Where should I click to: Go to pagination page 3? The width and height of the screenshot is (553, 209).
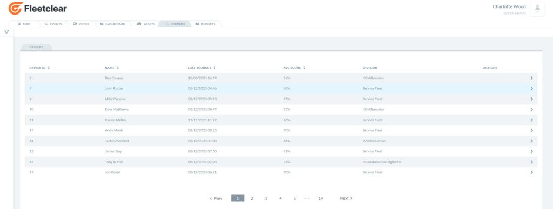point(266,198)
